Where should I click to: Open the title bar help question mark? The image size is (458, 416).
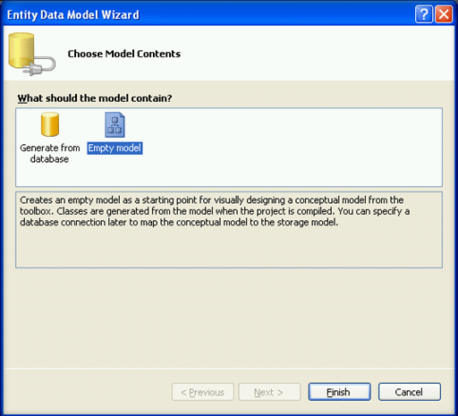point(424,14)
